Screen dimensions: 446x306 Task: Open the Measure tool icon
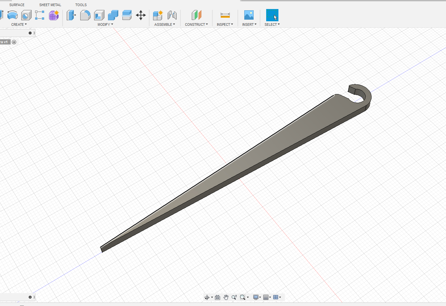tap(225, 15)
